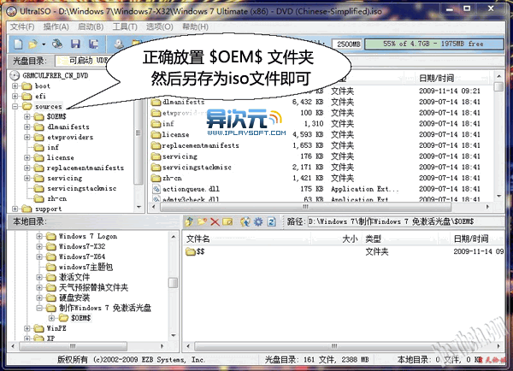Click the 55% of 4.7GB capacity bar

pos(433,44)
